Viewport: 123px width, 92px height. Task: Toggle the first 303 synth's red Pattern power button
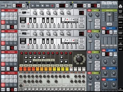[3, 10]
